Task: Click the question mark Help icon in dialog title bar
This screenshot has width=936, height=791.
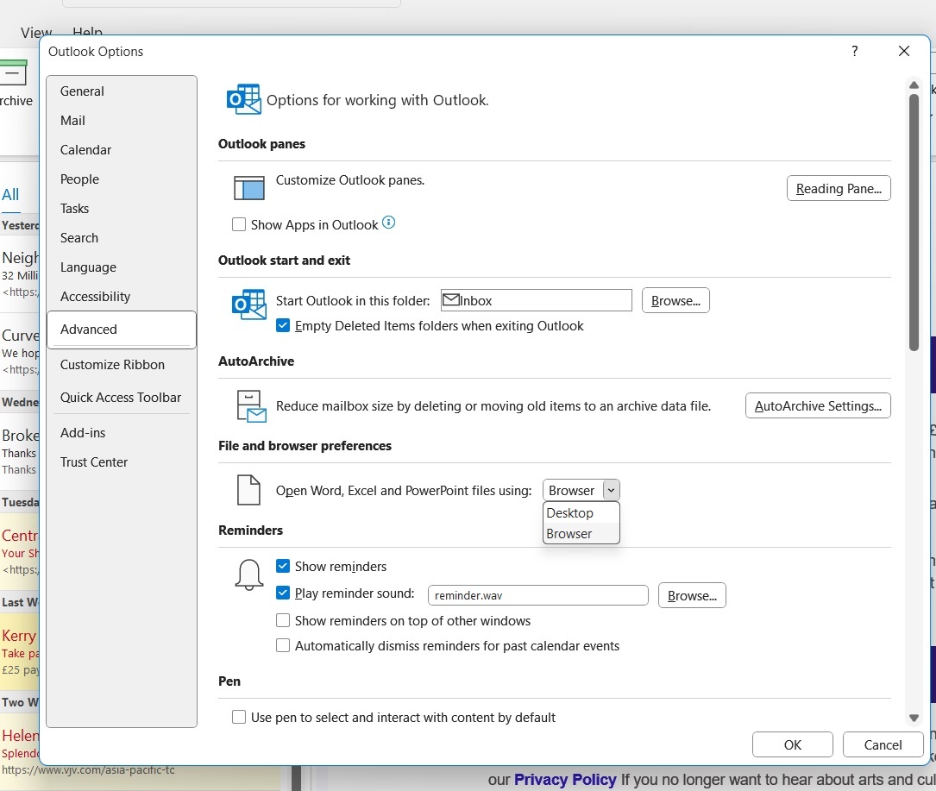Action: click(x=855, y=52)
